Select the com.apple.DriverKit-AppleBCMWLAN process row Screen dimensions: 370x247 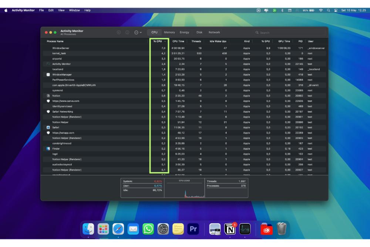184,85
